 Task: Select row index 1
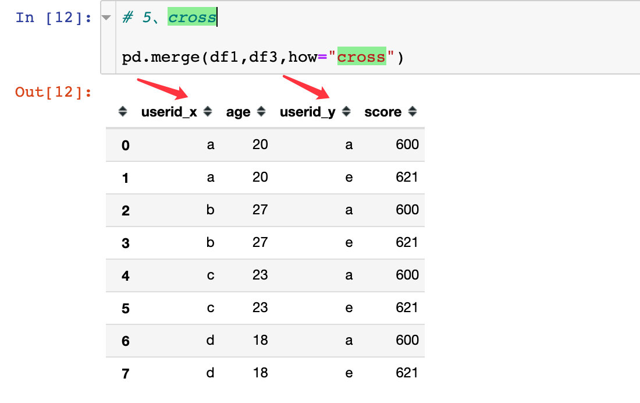click(x=125, y=178)
